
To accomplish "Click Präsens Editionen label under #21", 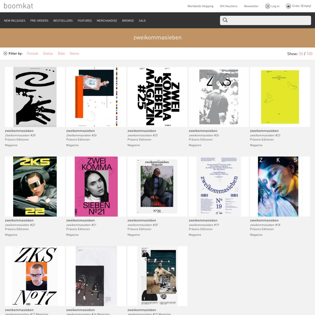I will click(78, 229).
